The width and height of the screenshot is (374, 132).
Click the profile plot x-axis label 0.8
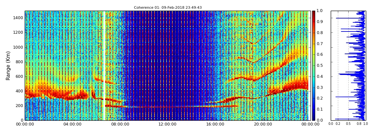pyautogui.click(x=359, y=124)
